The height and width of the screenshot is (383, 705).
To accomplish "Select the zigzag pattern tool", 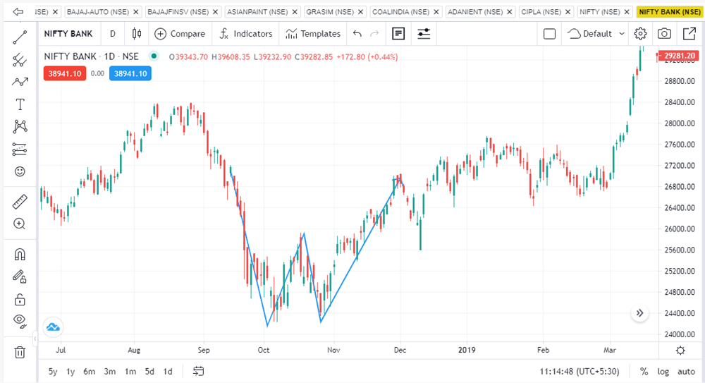I will coord(20,82).
